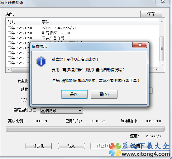Click the blue information icon in dialog

(x=41, y=62)
